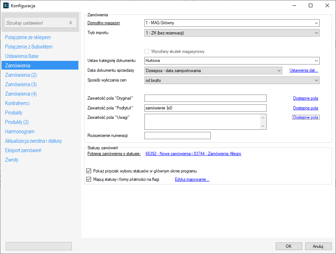Toggle Wycofany skutek magazynowy checkbox
336x254 pixels.
147,51
